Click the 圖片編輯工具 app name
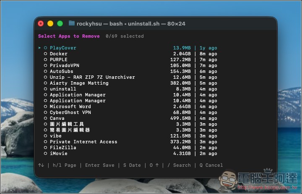302x194 pixels. (67, 124)
